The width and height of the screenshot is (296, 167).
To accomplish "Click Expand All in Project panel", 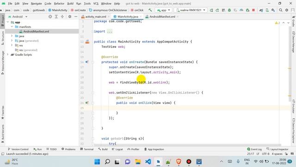I will coord(56,17).
